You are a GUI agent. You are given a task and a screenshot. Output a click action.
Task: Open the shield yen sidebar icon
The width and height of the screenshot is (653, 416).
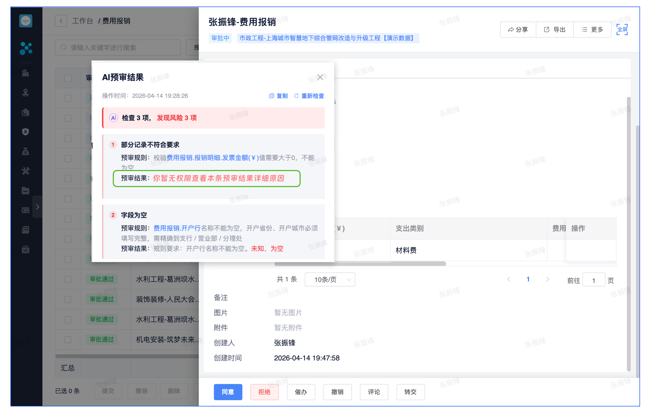(x=26, y=132)
